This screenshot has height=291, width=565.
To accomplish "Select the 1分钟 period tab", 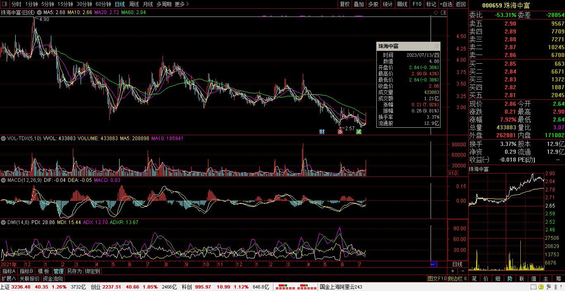I will [x=31, y=4].
